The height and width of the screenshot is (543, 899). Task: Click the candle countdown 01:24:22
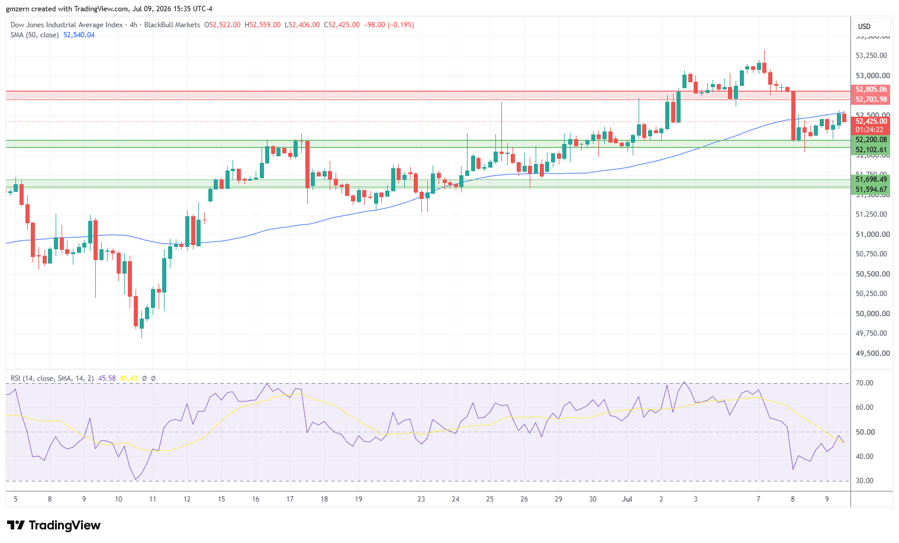click(x=869, y=130)
